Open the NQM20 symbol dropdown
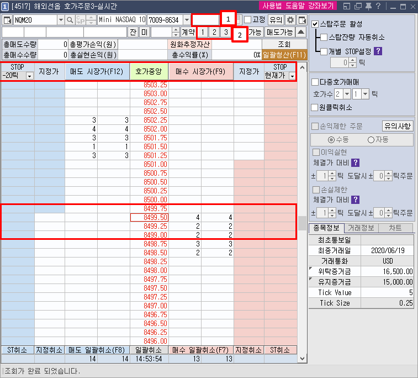The width and height of the screenshot is (418, 378). pyautogui.click(x=61, y=20)
